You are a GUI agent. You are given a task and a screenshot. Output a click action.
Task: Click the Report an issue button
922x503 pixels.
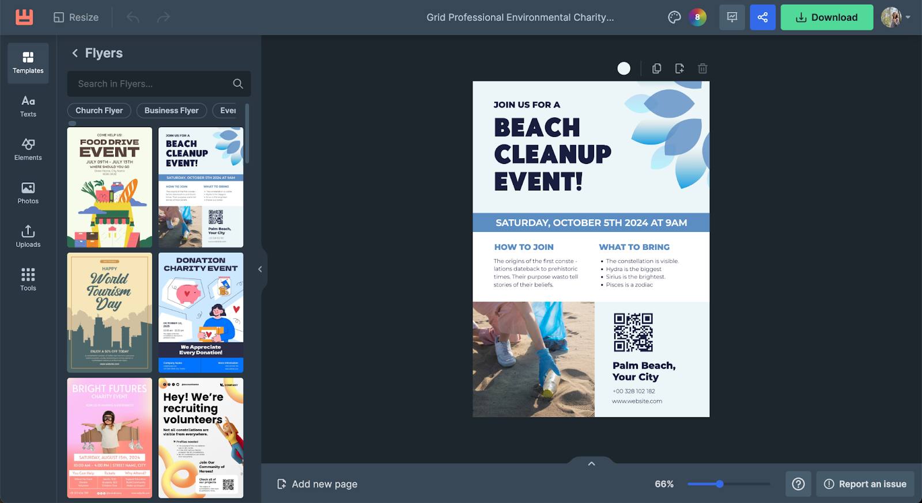pos(866,484)
